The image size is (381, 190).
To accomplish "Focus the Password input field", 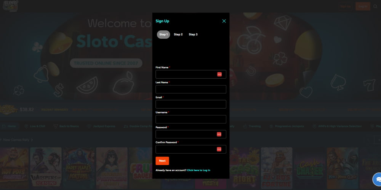I will [x=191, y=134].
